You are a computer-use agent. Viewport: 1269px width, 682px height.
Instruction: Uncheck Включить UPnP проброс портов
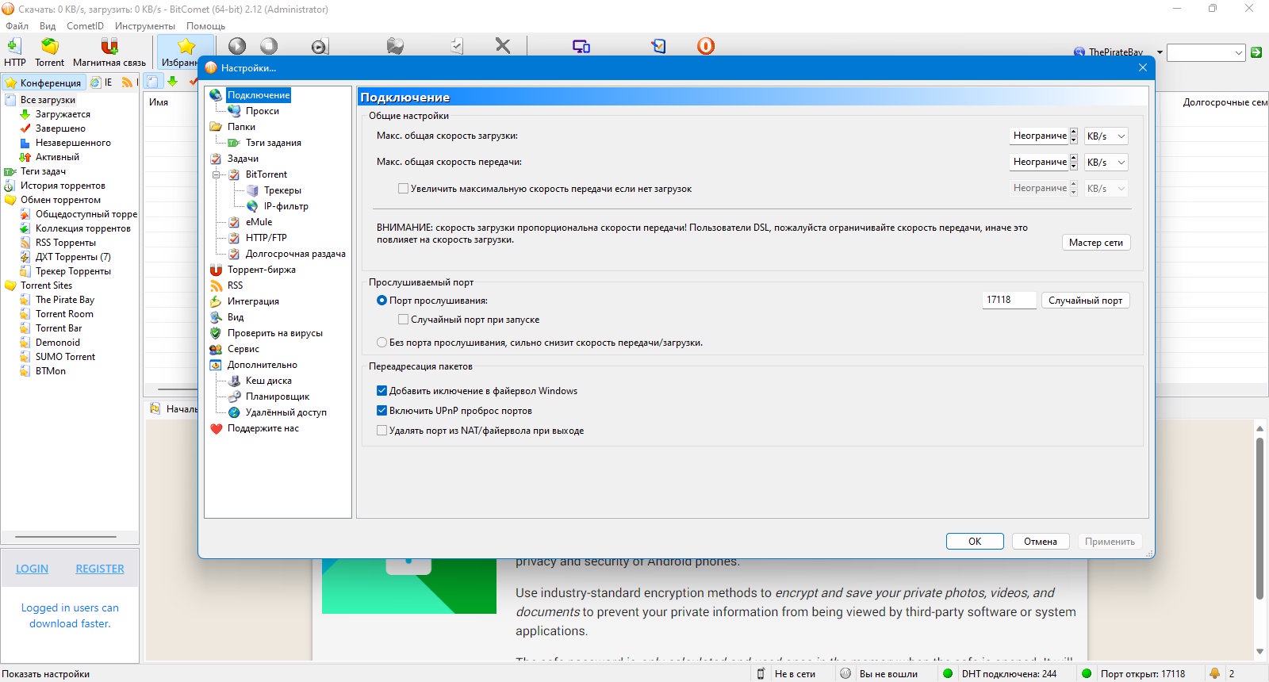point(381,411)
